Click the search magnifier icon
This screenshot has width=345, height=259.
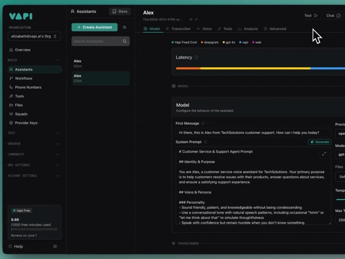125,41
